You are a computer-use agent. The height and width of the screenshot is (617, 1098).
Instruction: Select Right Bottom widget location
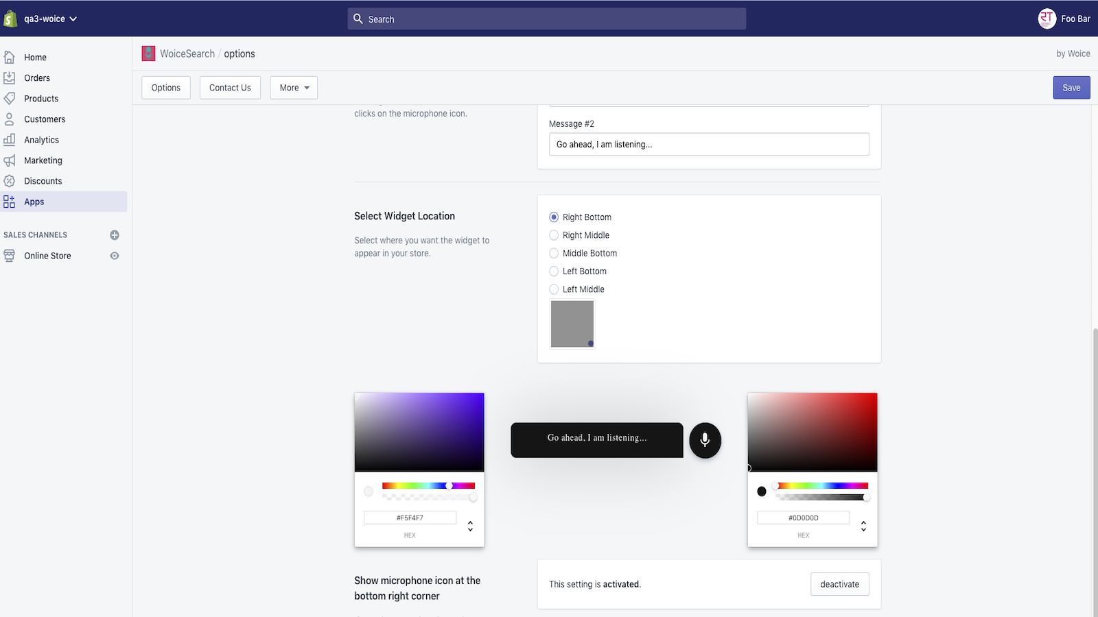554,217
